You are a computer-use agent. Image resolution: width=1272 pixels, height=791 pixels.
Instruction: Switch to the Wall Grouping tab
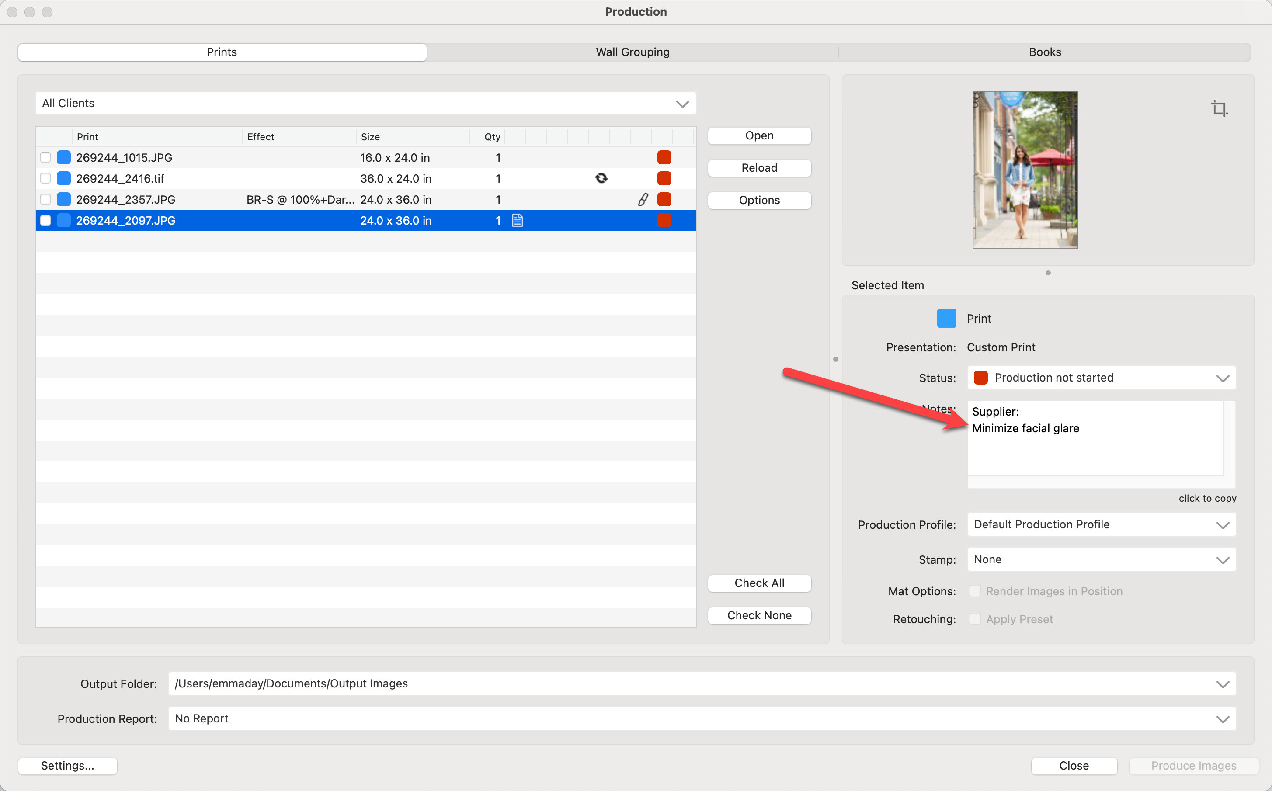click(x=632, y=52)
